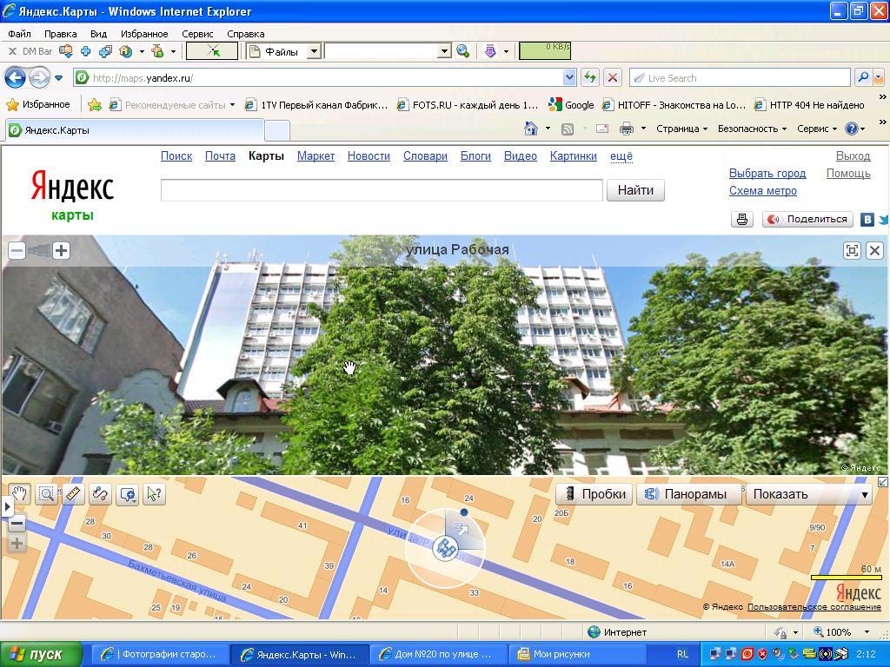
Task: Refresh the page in address bar
Action: tap(590, 77)
